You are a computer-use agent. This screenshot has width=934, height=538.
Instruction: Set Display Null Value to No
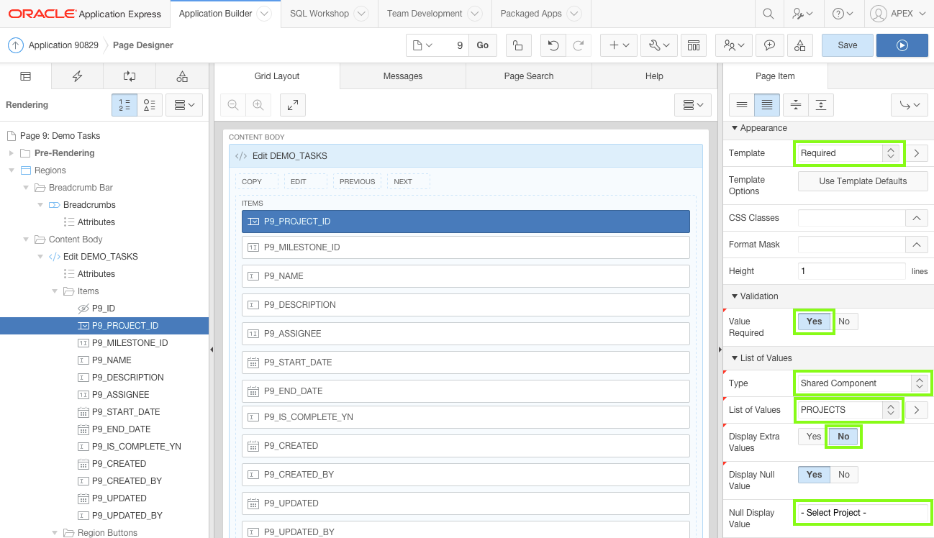tap(843, 474)
